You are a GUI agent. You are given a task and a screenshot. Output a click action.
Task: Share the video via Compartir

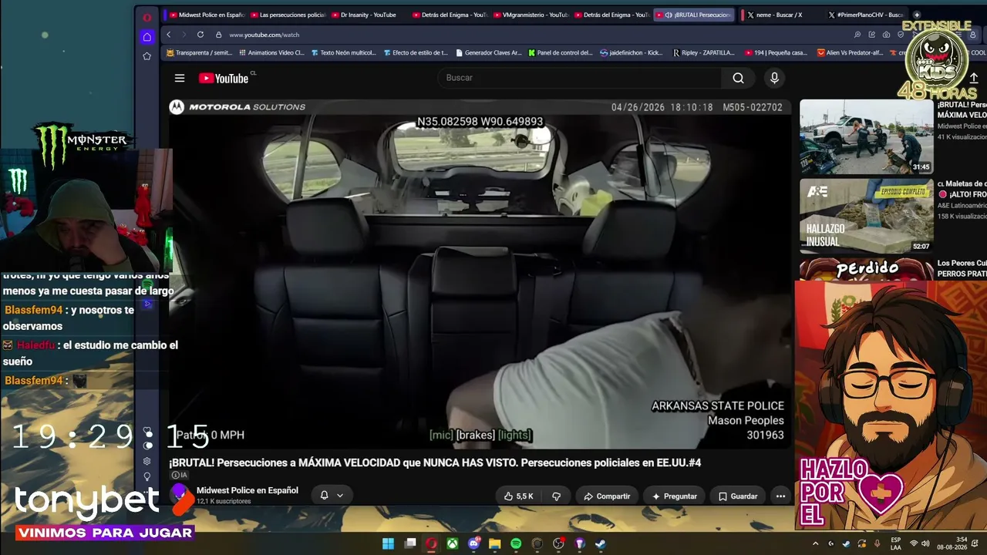[x=607, y=496]
